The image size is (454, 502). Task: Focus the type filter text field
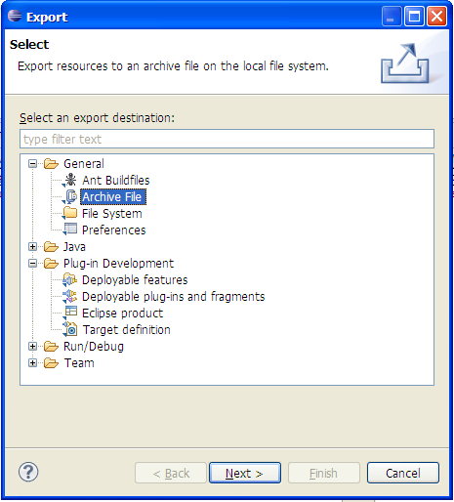point(227,139)
